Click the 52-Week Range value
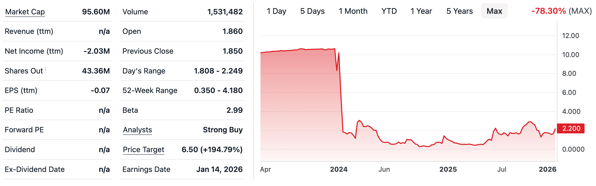This screenshot has width=596, height=186. click(x=218, y=90)
